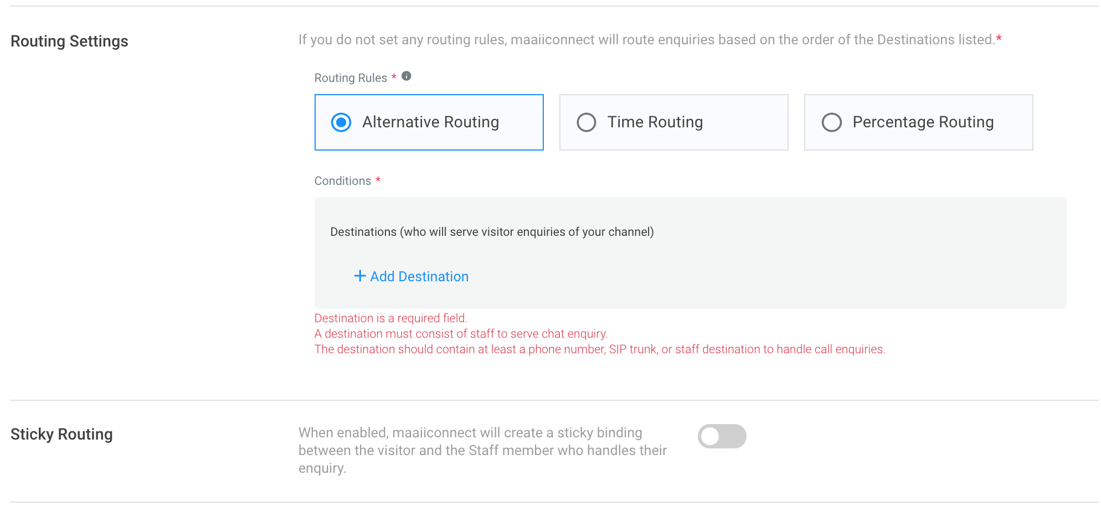Click the Sticky Routing section heading

point(61,434)
